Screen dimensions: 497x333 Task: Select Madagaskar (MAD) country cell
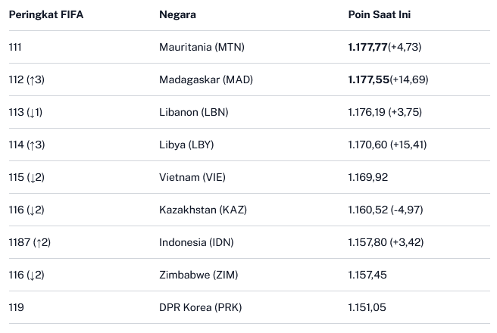[205, 79]
